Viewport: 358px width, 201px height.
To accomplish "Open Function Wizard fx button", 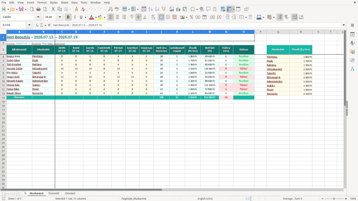I will coord(37,25).
